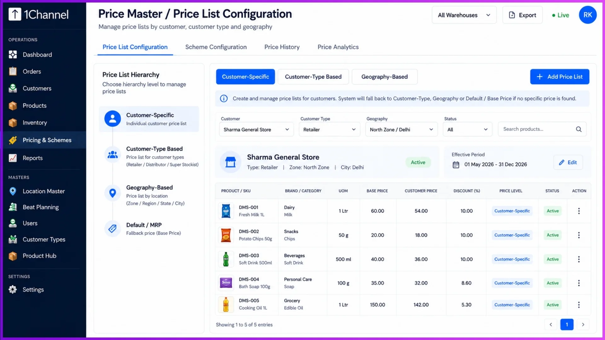Select the Customer-Specific toggle tab
Viewport: 605px width, 340px height.
(x=245, y=77)
